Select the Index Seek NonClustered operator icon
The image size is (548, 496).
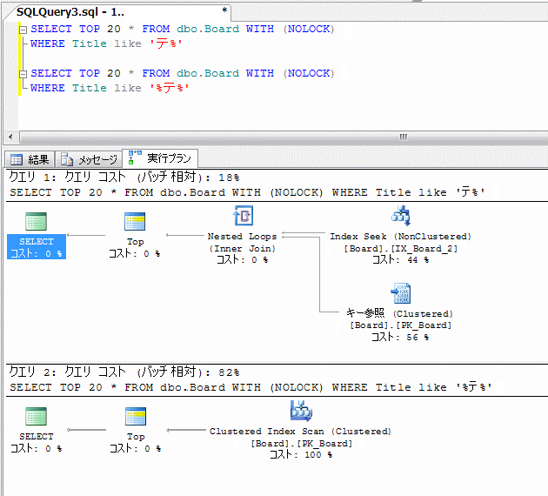coord(400,215)
